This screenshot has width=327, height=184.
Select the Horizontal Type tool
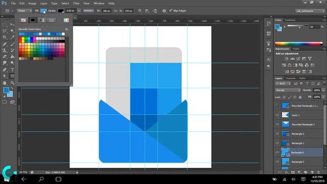point(12,70)
